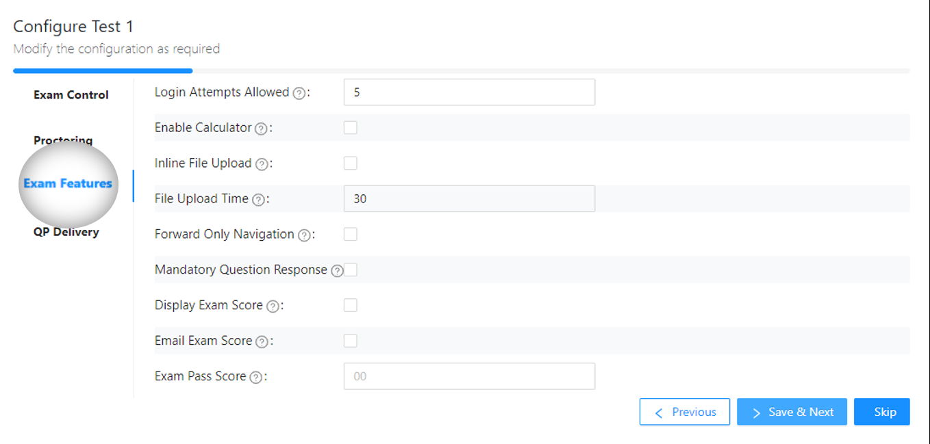
Task: Toggle Mandatory Question Response checkbox
Action: (351, 270)
